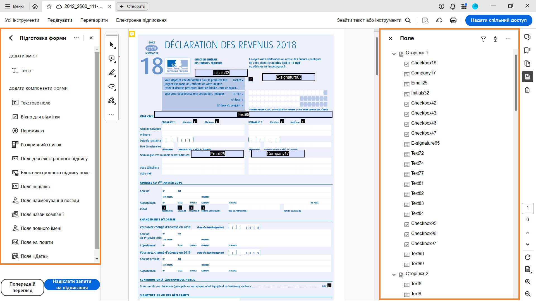Open the filter fields funnel icon
The height and width of the screenshot is (301, 536).
click(484, 39)
